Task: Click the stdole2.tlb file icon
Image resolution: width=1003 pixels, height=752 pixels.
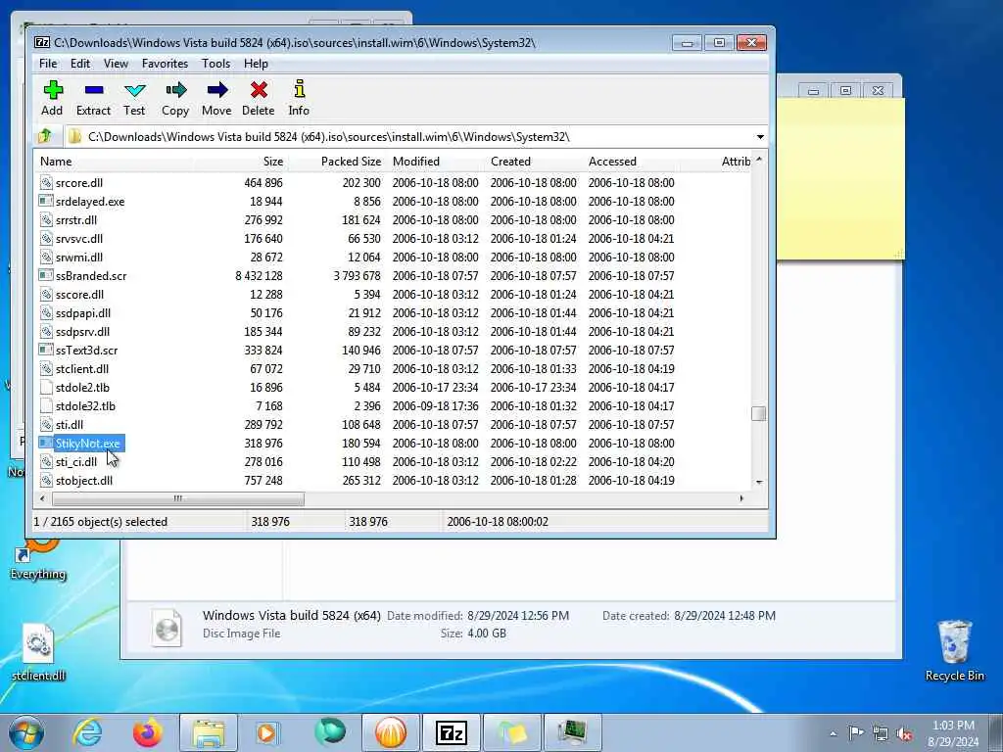Action: pos(46,388)
